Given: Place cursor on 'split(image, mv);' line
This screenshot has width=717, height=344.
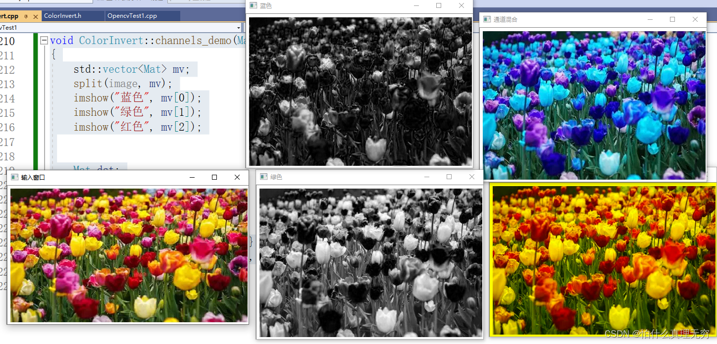Looking at the screenshot, I should (123, 84).
